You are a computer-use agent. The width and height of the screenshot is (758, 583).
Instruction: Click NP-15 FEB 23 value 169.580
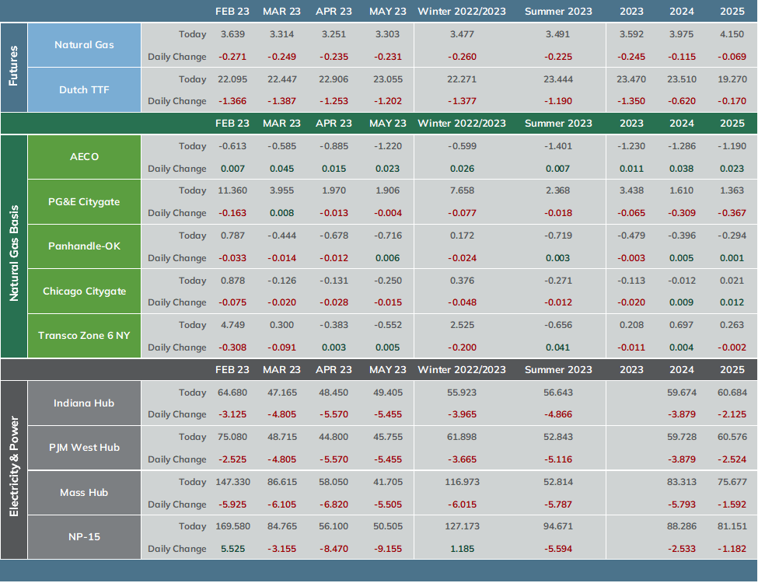[x=232, y=526]
